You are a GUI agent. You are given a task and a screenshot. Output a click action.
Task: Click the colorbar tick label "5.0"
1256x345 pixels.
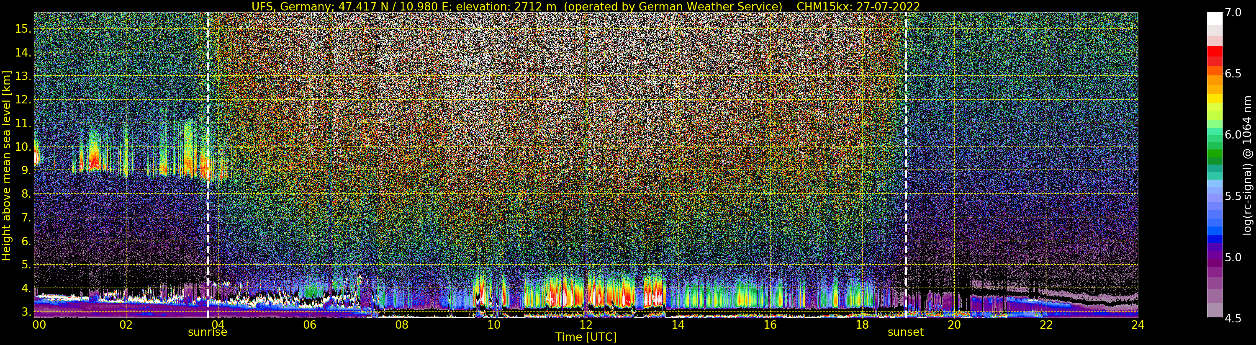coord(1233,257)
